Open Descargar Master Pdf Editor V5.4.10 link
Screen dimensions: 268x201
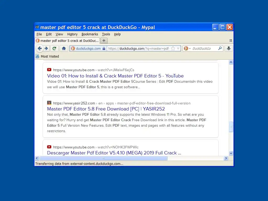coord(114,153)
